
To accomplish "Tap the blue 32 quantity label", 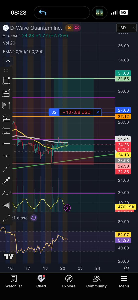I will [x=54, y=112].
